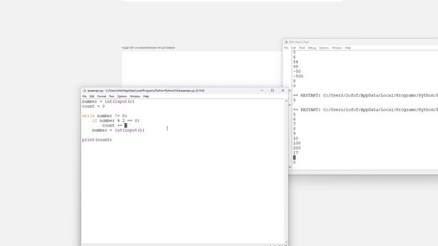Image resolution: width=438 pixels, height=246 pixels.
Task: Open the Debug menu in the IDLE Shell window
Action: tap(312, 48)
